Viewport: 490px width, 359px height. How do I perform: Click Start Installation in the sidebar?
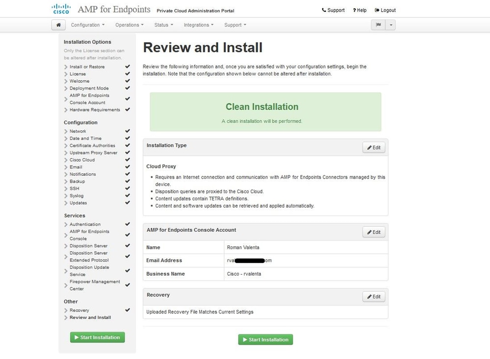[x=97, y=337]
